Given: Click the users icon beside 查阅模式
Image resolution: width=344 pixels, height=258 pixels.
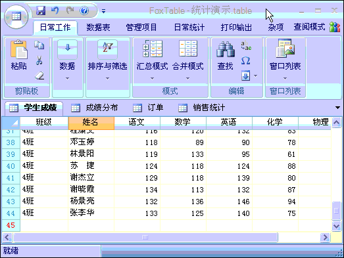Looking at the screenshot, I should [335, 27].
